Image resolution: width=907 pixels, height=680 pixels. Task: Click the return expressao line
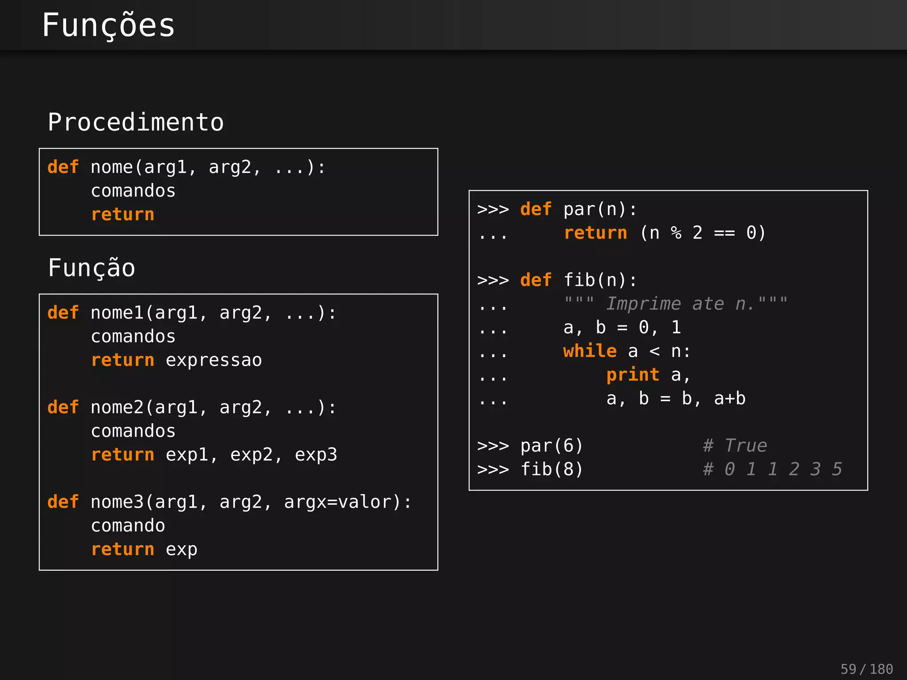tap(176, 360)
